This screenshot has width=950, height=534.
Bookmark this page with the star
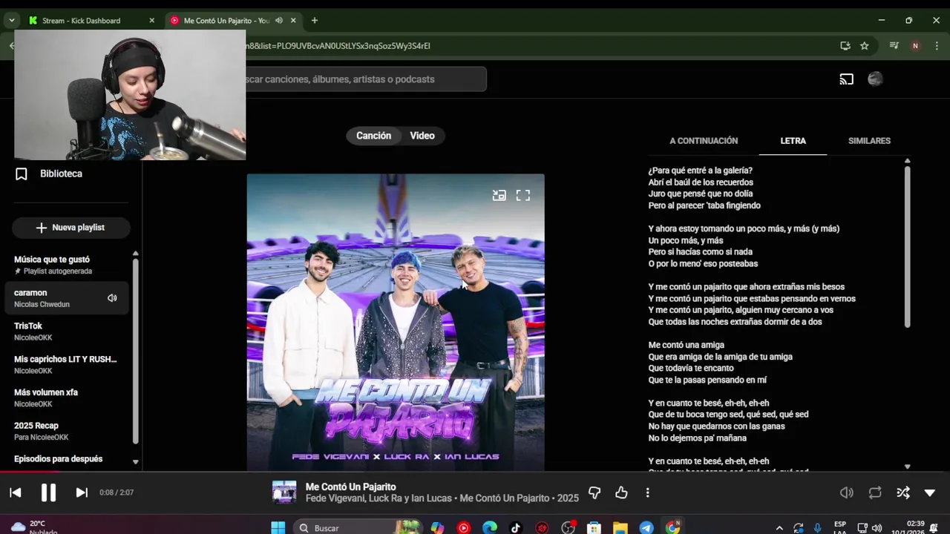(x=865, y=46)
